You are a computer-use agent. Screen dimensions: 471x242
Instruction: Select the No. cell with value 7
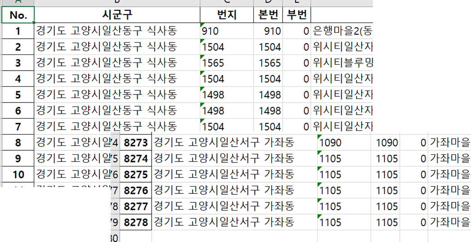click(x=18, y=126)
